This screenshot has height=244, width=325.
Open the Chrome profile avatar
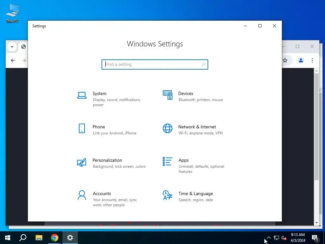(301, 60)
